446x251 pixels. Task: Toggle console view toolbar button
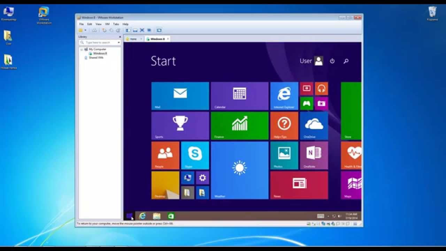[x=159, y=30]
